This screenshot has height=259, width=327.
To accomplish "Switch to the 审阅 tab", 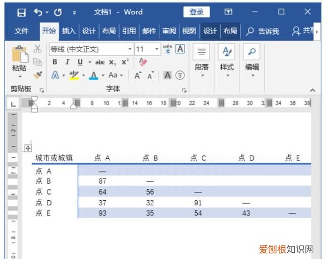I will [x=169, y=31].
